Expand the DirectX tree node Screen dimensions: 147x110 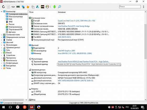(x=1, y=53)
